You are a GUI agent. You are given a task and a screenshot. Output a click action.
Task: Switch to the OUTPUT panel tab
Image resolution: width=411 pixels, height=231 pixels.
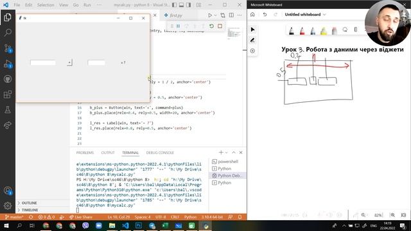coord(108,153)
